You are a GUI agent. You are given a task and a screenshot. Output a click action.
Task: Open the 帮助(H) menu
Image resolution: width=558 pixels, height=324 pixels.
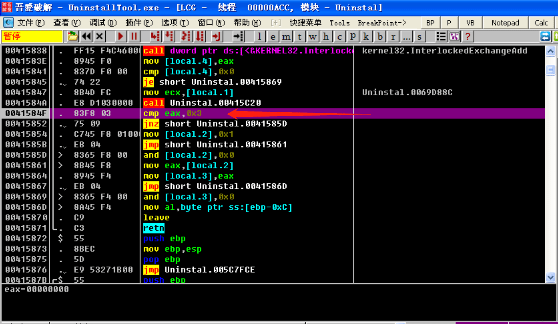pos(247,23)
